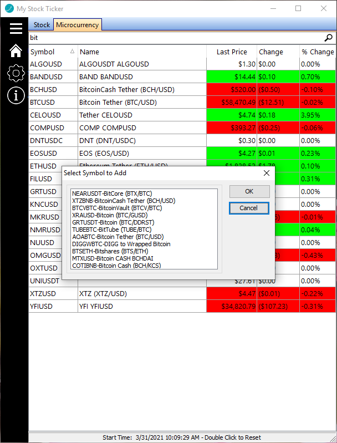The height and width of the screenshot is (443, 337).
Task: Select XTZ (XTZ/USD) name cell
Action: [x=142, y=293]
